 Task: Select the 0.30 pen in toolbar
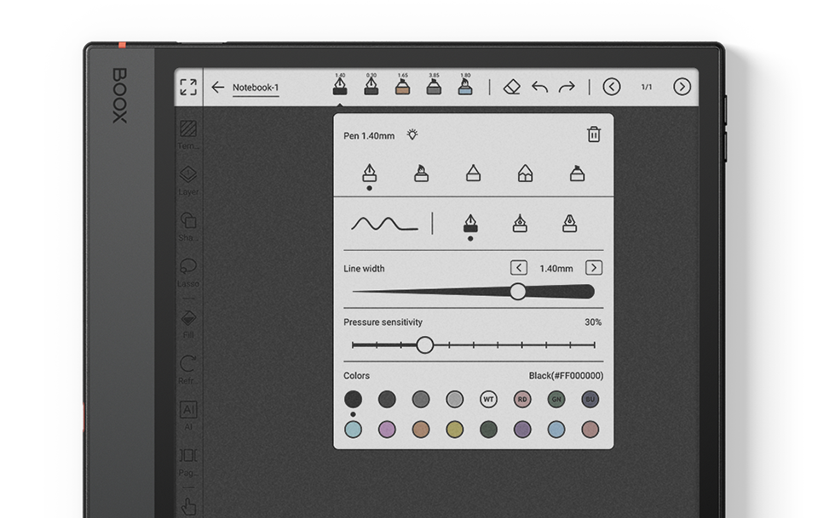click(371, 84)
